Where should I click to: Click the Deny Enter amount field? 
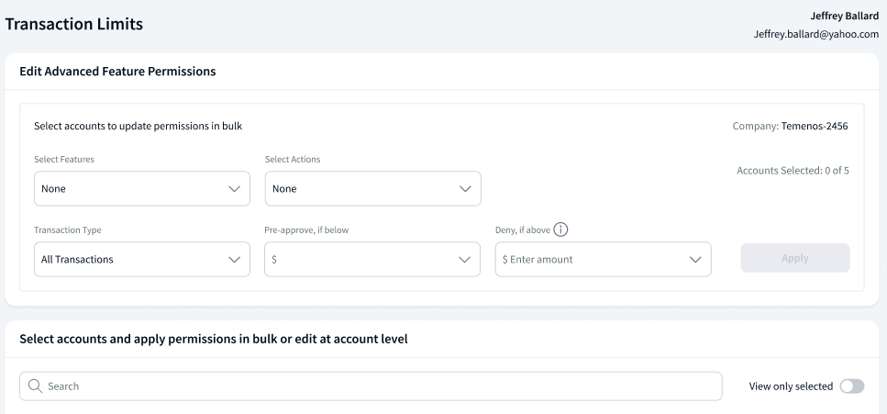[603, 260]
